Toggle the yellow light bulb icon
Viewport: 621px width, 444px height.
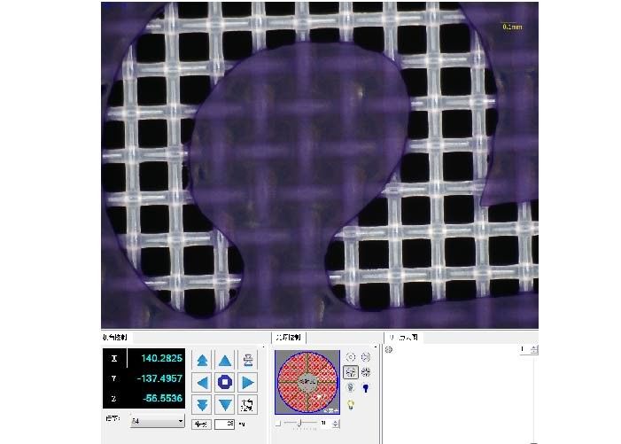pos(350,404)
